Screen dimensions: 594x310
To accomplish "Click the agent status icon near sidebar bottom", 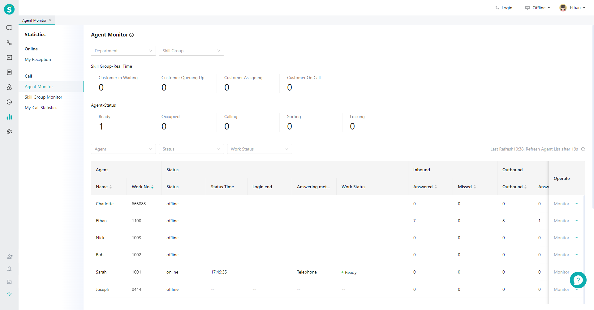I will [10, 257].
